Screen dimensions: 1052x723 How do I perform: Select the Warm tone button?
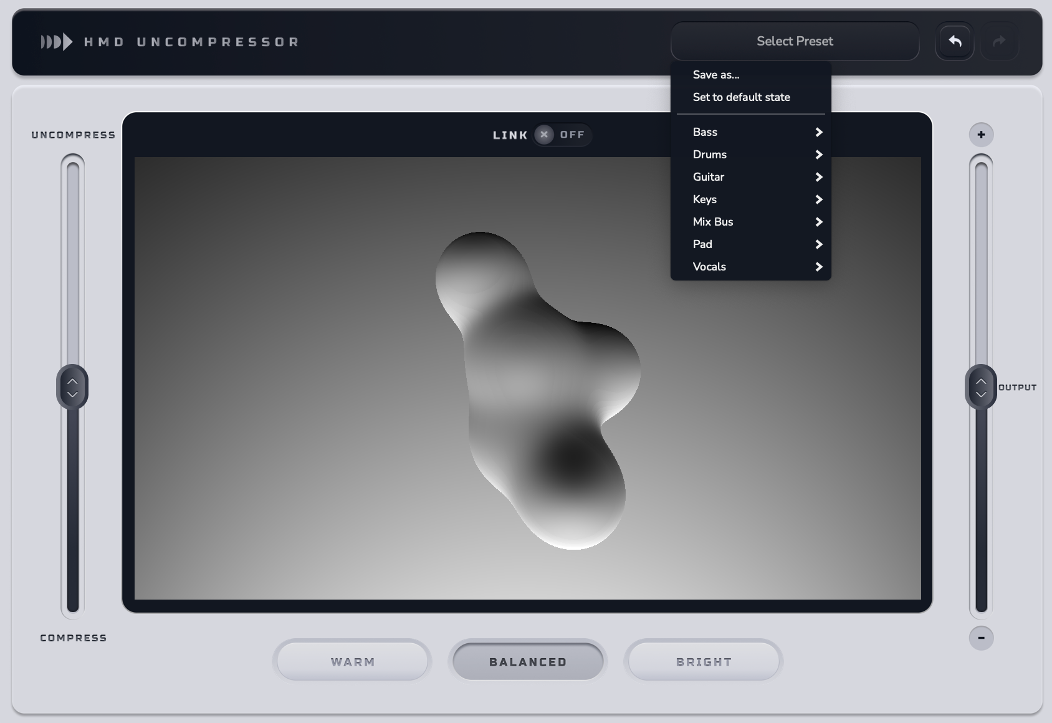[352, 661]
